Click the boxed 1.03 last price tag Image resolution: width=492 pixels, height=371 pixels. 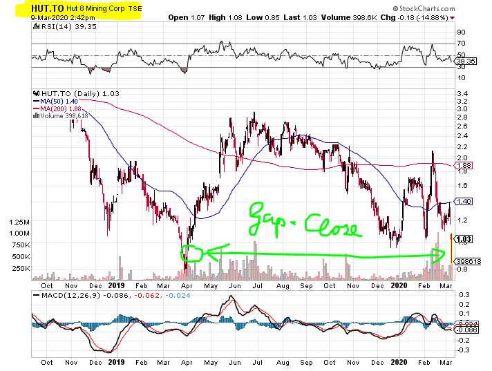(464, 240)
